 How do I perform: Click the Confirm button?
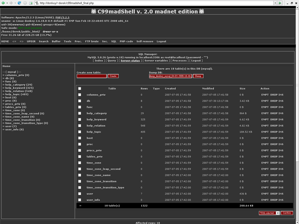287,213
